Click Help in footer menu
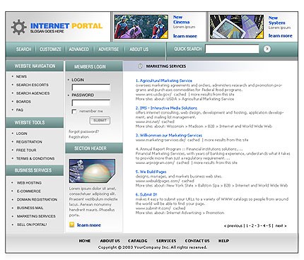 coord(223,241)
